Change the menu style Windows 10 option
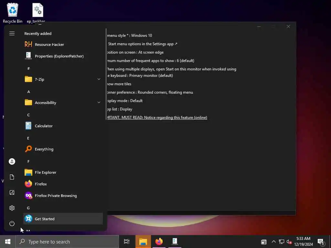331x248 pixels. (x=129, y=36)
